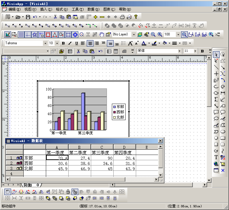Select the Text tool in right toolbox
The height and width of the screenshot is (210, 229).
[x=216, y=157]
